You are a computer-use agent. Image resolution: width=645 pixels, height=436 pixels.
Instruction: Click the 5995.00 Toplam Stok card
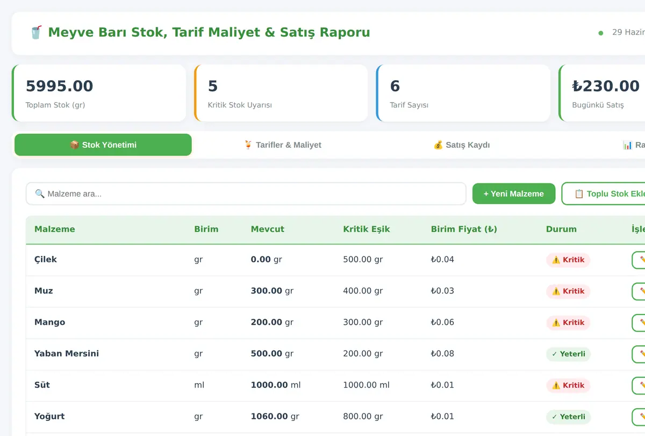point(99,93)
